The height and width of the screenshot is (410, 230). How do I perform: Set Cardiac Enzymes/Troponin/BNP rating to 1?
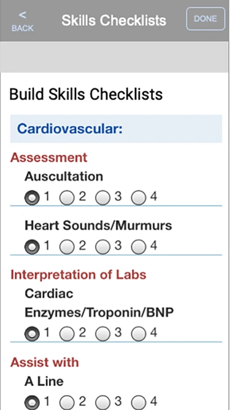coord(32,334)
